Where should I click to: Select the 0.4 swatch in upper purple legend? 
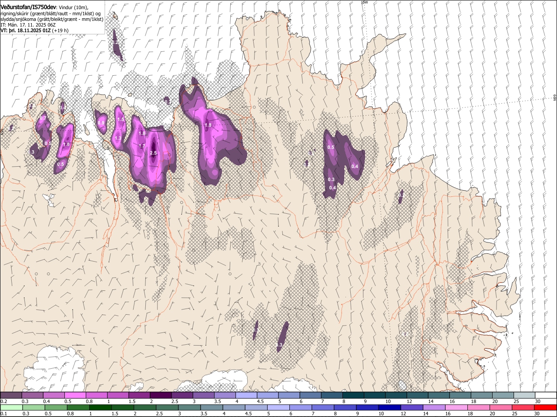click(54, 395)
